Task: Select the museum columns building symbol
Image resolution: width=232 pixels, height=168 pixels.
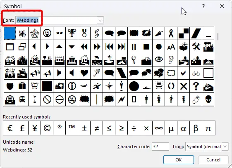Action: [72, 60]
